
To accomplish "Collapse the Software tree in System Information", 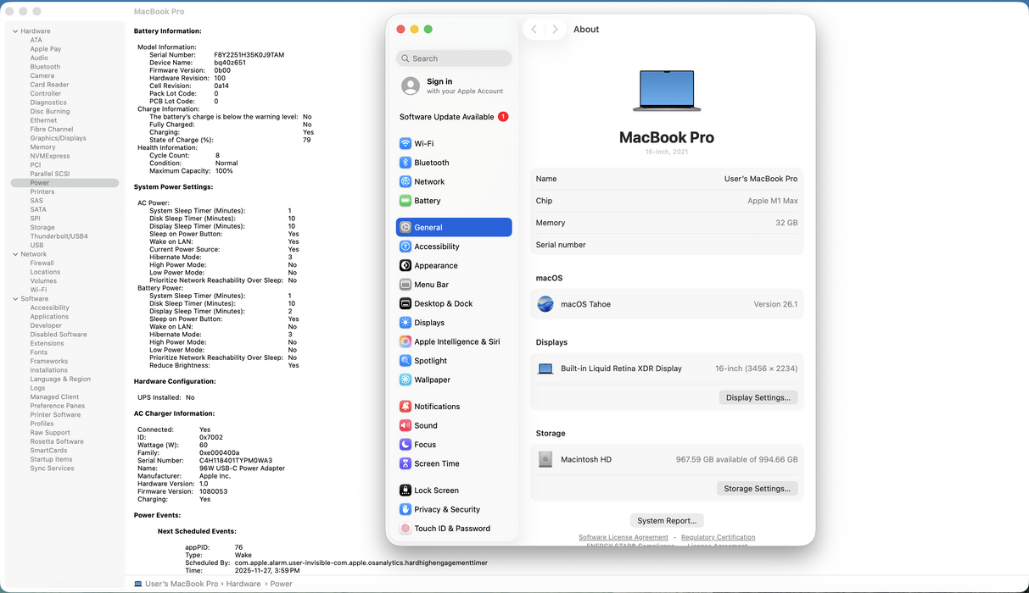I will coord(14,299).
